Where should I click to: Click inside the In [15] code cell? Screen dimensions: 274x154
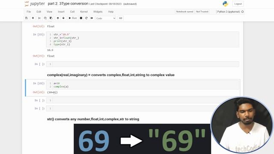143,39
